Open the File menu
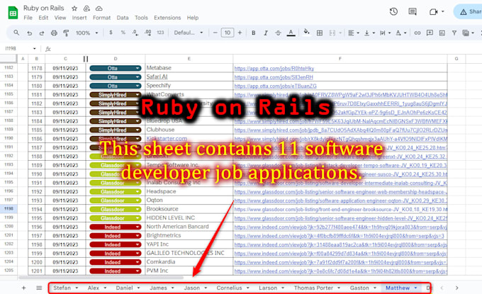 [28, 18]
